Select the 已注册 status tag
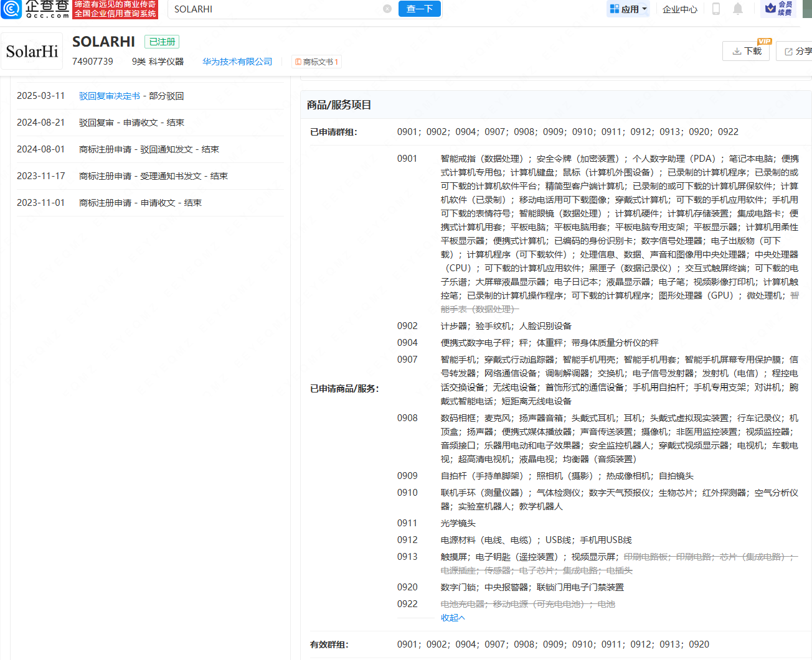The image size is (812, 660). [x=161, y=42]
